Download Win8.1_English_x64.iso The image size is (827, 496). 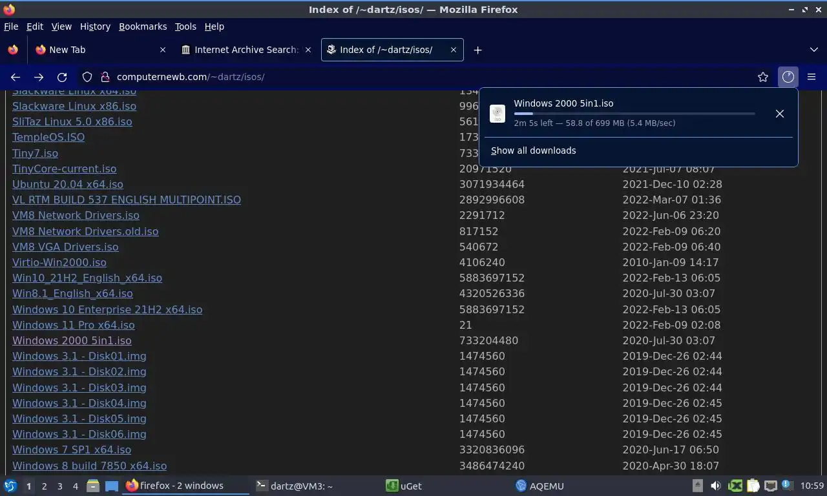(x=72, y=293)
